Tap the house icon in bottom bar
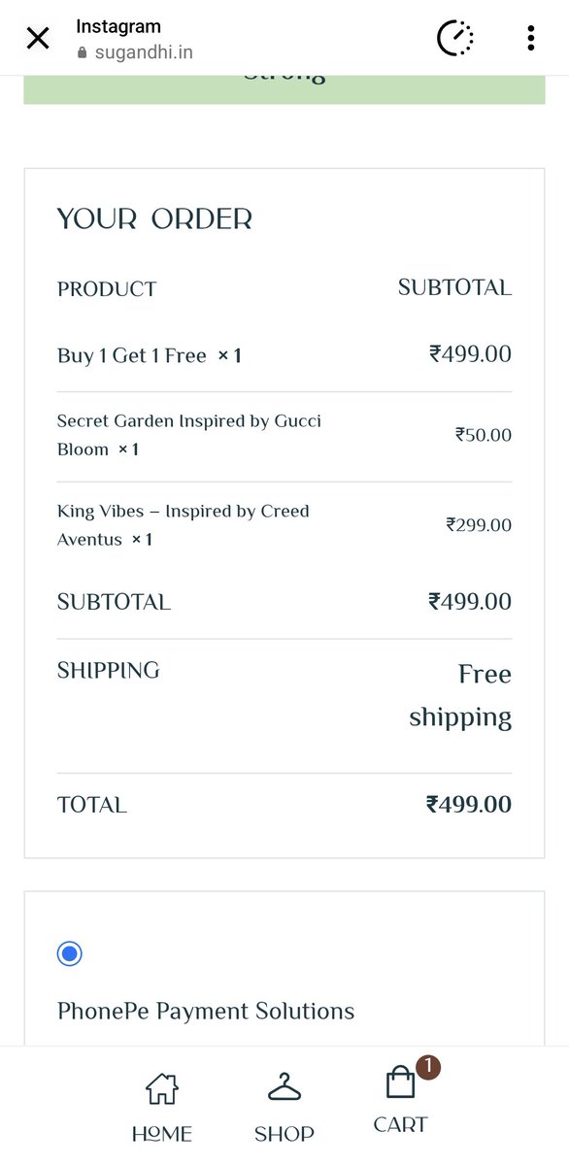The image size is (569, 1165). click(161, 1089)
